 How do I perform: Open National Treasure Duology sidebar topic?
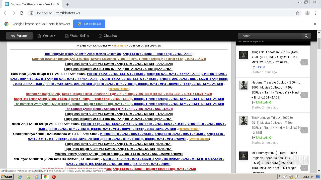(x=276, y=90)
